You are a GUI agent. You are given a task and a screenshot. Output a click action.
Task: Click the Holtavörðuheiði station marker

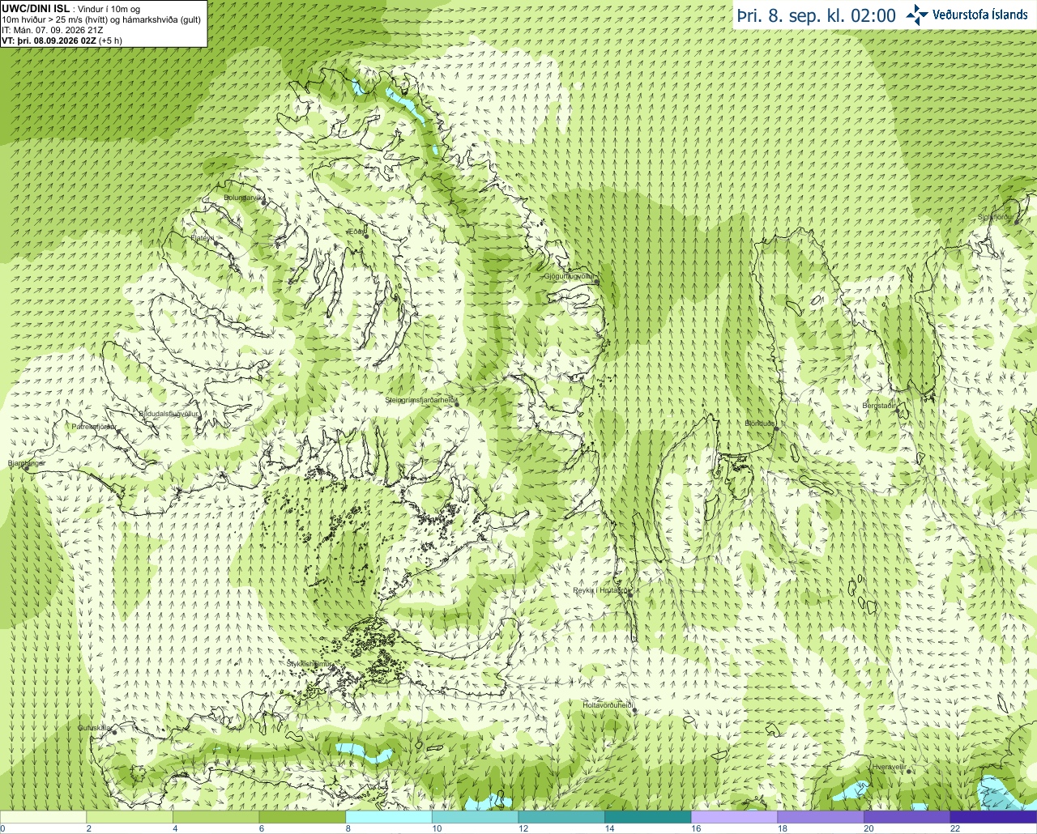[x=635, y=711]
